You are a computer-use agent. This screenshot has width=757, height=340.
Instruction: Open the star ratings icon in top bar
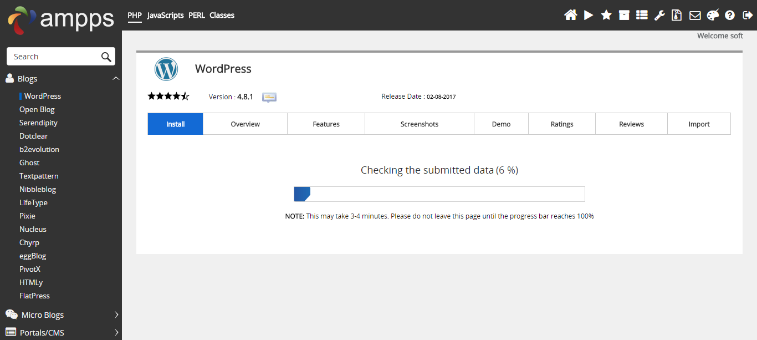click(x=606, y=15)
